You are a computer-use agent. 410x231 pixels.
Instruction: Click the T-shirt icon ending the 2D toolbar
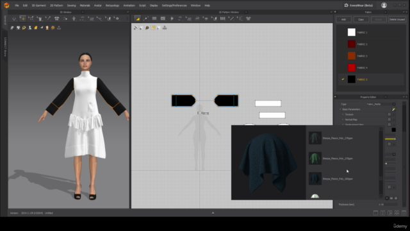pyautogui.click(x=248, y=19)
